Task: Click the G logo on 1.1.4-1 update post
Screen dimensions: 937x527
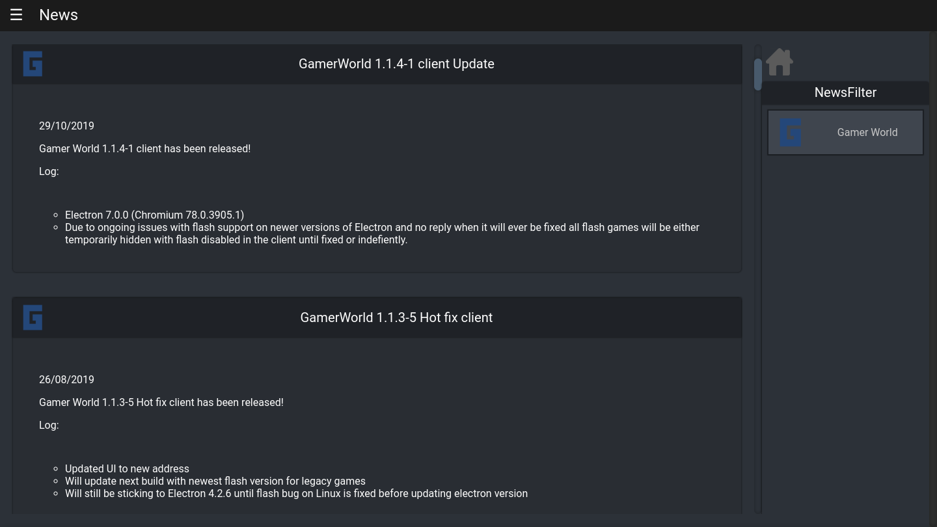Action: (x=33, y=64)
